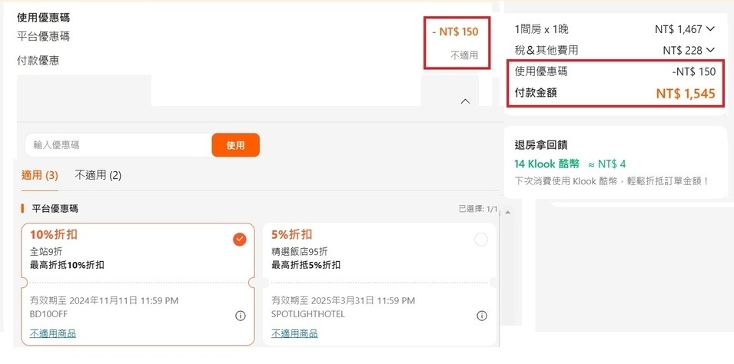
Task: Focus the 輸入優惠碼 input field
Action: 118,145
